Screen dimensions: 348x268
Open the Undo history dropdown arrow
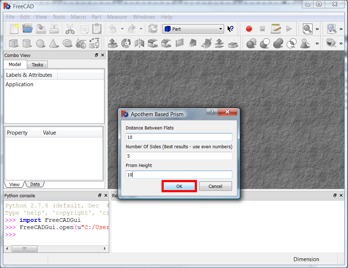click(122, 29)
